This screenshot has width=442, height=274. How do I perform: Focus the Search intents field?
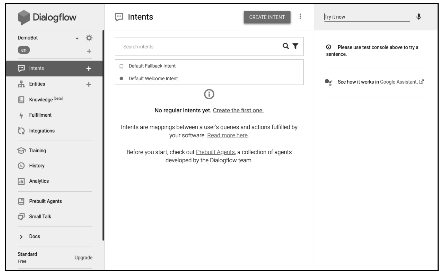[209, 46]
